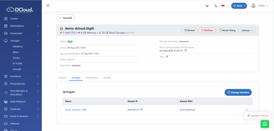The image size is (274, 131).
Task: Expand the Lainnya dropdown
Action: click(247, 30)
